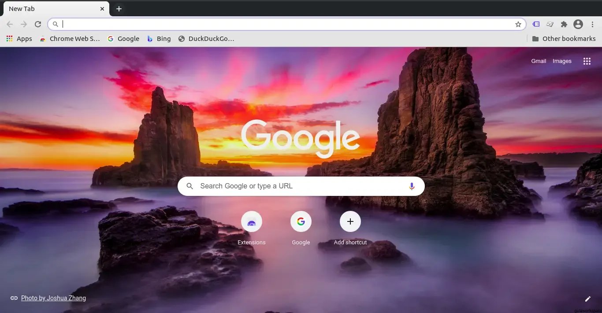Click the forward navigation arrow

coord(24,24)
